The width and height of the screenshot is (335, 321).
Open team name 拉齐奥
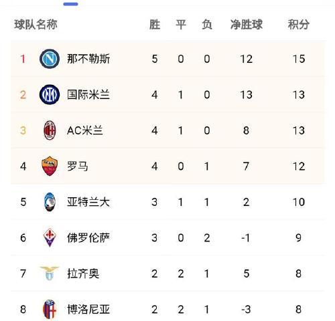(83, 274)
